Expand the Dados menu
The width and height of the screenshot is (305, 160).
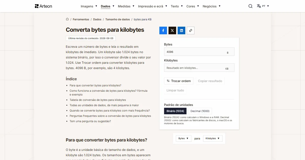click(108, 6)
